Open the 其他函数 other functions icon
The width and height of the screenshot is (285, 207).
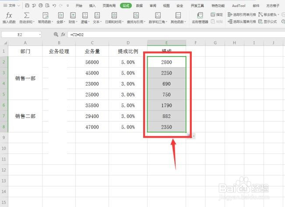point(178,15)
